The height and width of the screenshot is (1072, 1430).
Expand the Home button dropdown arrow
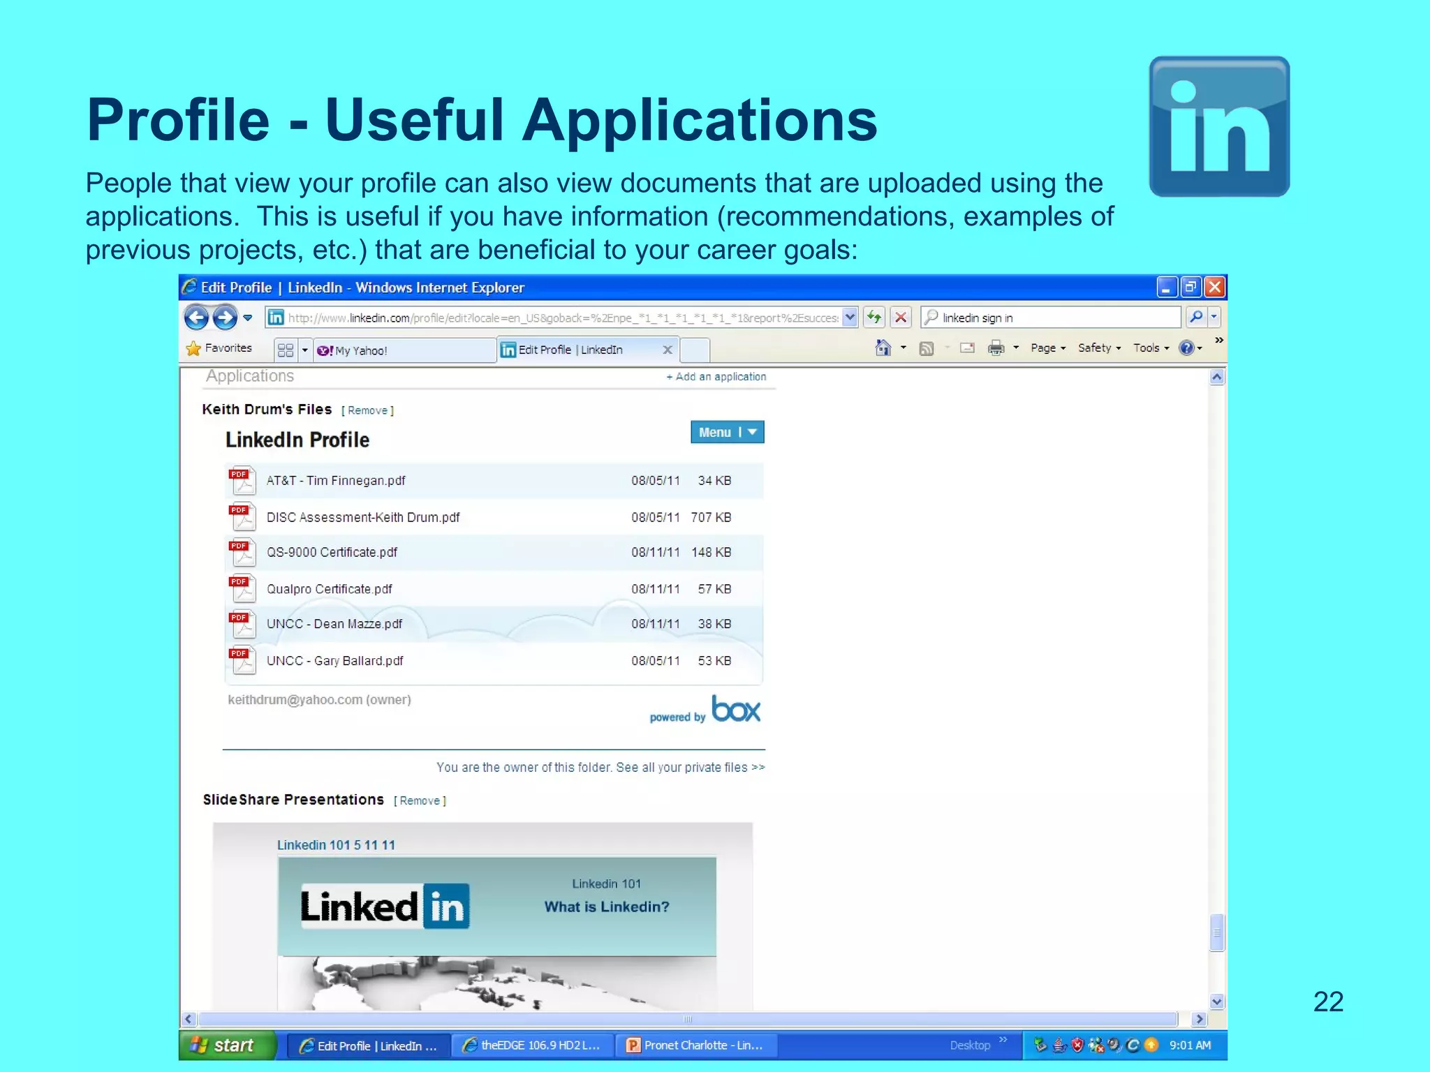pos(903,348)
